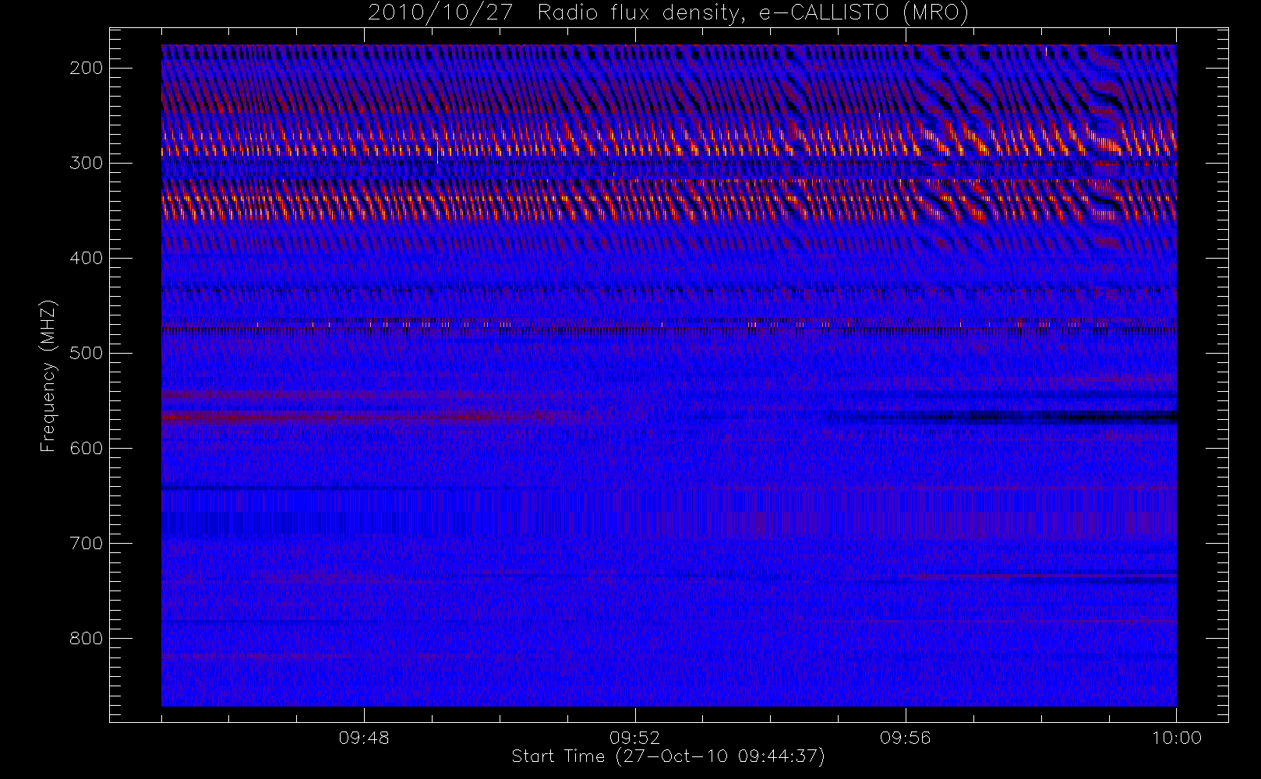The width and height of the screenshot is (1261, 779).
Task: Click the 09:56 time tick label
Action: coord(906,738)
